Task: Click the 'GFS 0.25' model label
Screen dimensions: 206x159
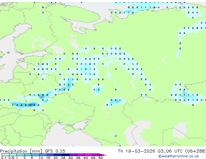Action: pos(55,151)
